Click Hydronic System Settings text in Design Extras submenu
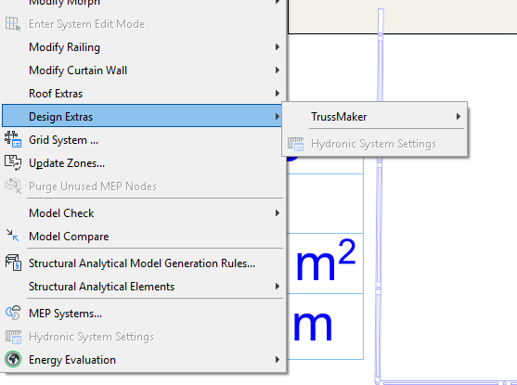517x385 pixels. [x=373, y=144]
